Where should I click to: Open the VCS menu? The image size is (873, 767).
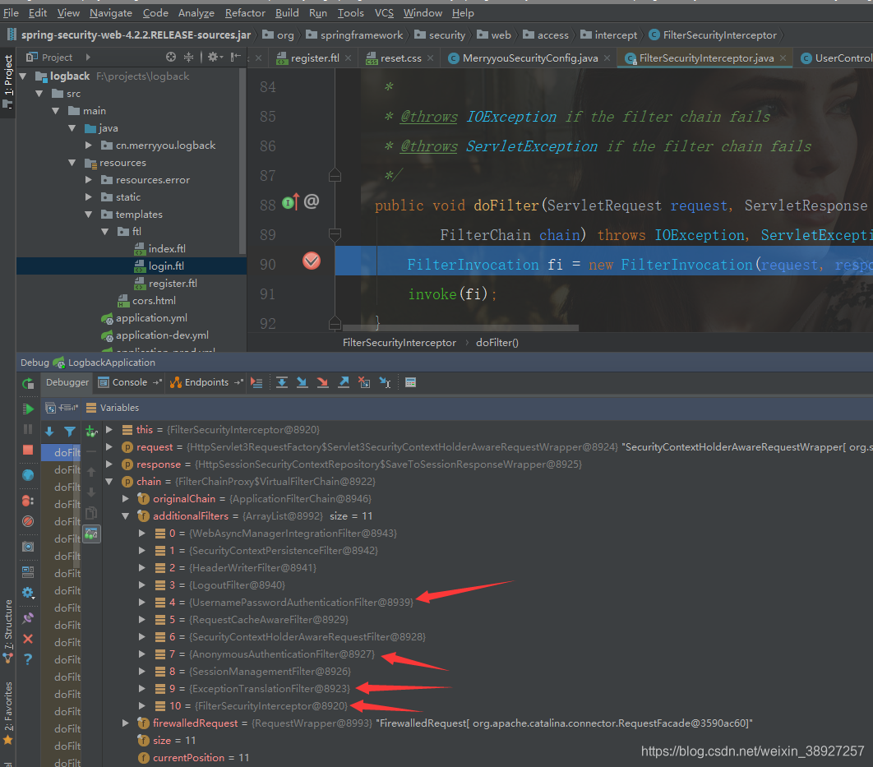click(x=384, y=12)
